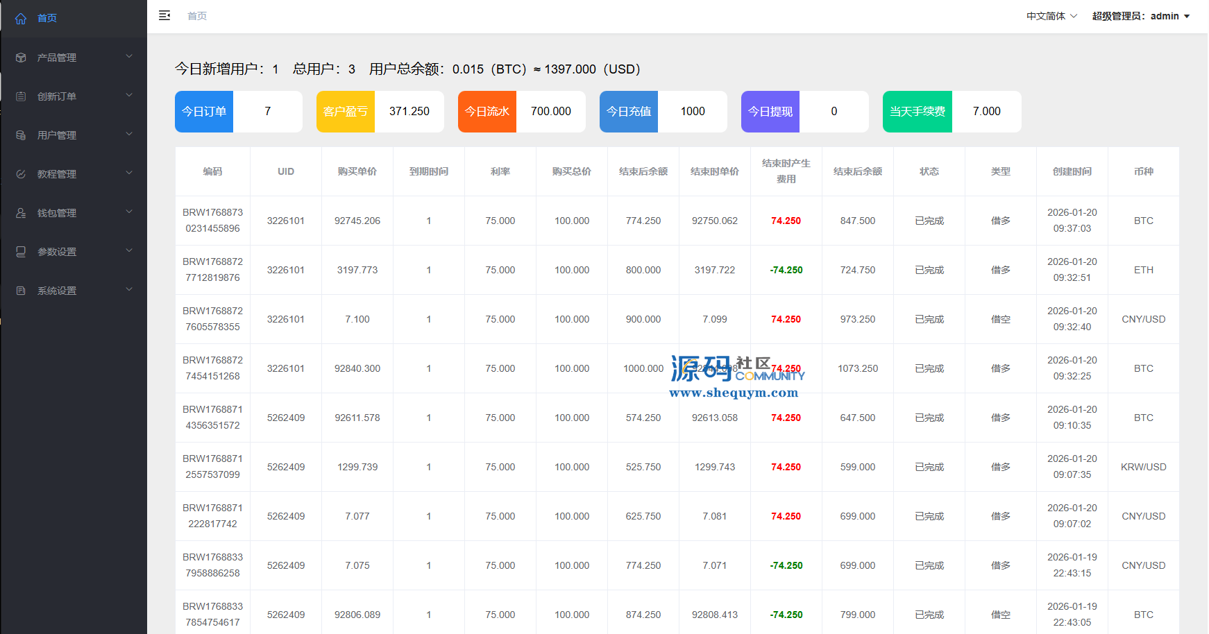
Task: Open the 超级管理员 admin account menu
Action: coord(1140,16)
